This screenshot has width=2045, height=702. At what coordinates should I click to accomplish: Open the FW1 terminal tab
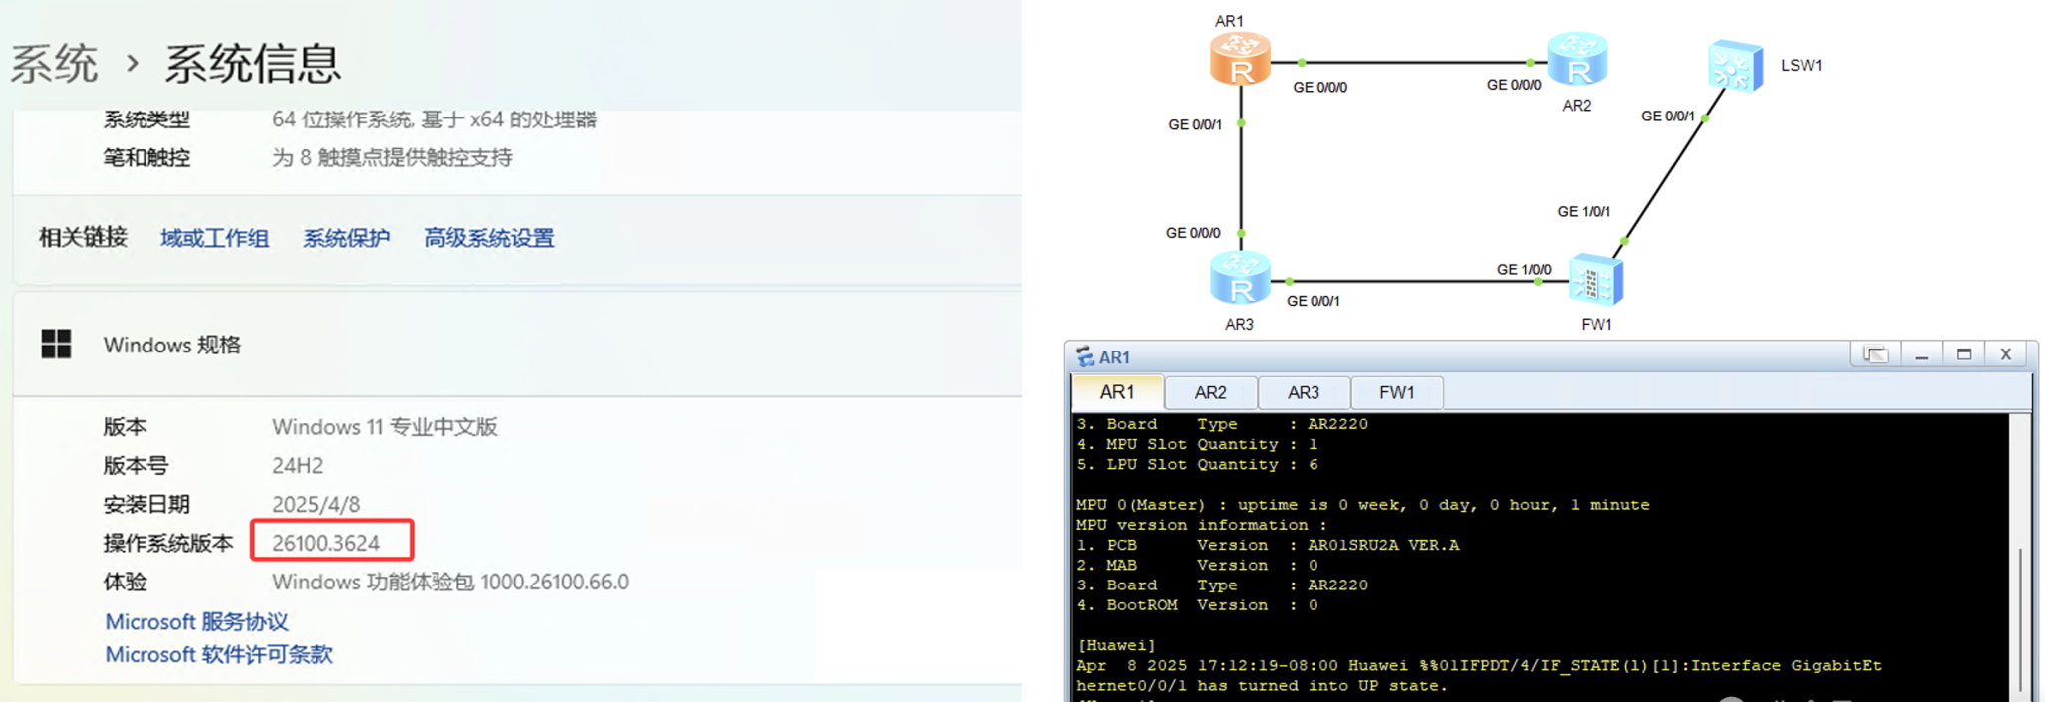(x=1396, y=393)
